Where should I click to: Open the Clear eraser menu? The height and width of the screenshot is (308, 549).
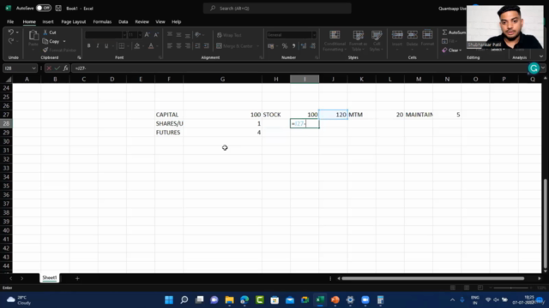(452, 50)
